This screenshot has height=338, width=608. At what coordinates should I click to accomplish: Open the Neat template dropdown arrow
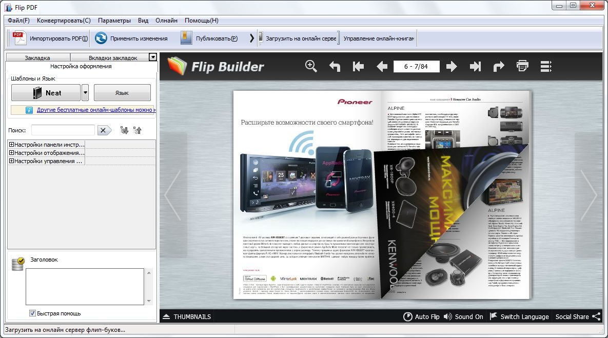(85, 93)
